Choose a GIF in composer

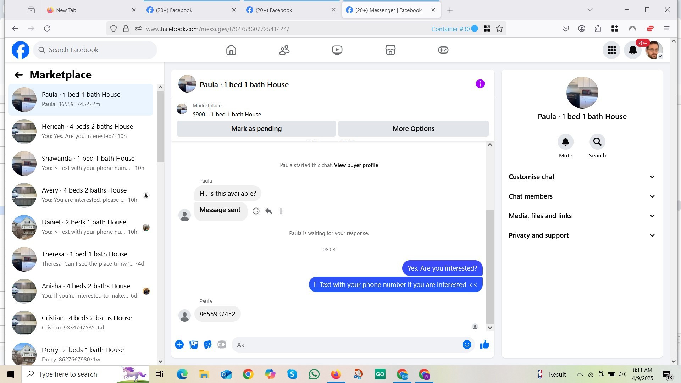(x=222, y=345)
